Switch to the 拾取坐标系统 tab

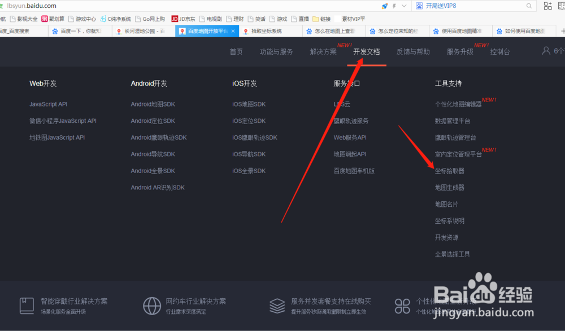click(x=271, y=31)
